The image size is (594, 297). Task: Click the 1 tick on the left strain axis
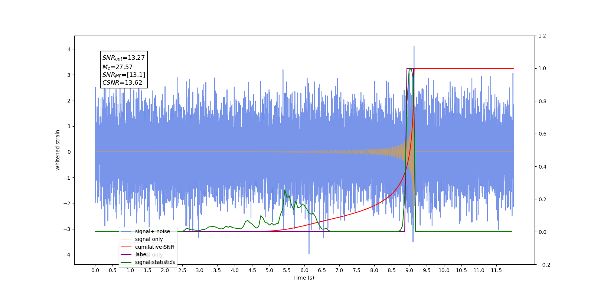[x=69, y=126]
